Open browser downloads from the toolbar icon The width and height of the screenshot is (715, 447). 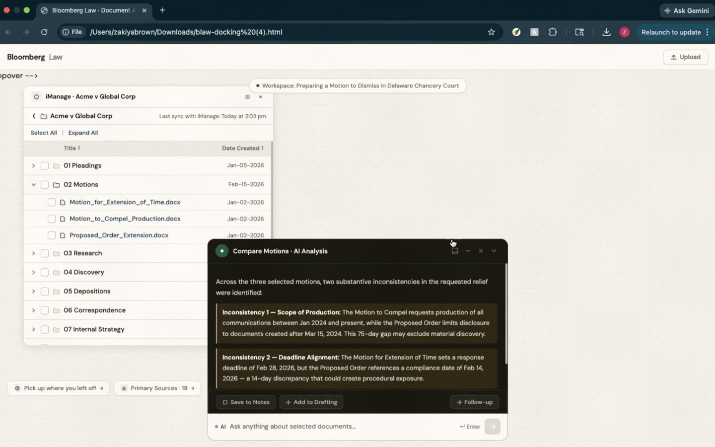606,32
